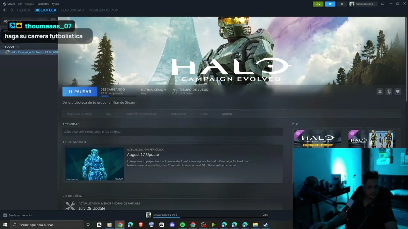Screen dimensions: 408x229
Task: Open the Soporte link
Action: (227, 114)
